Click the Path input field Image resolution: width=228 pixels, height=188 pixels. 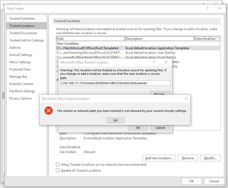coord(115,83)
